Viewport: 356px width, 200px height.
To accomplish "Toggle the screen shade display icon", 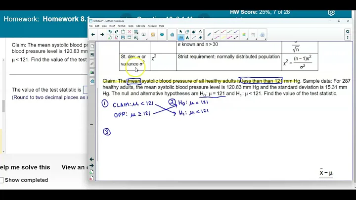I will (129, 38).
